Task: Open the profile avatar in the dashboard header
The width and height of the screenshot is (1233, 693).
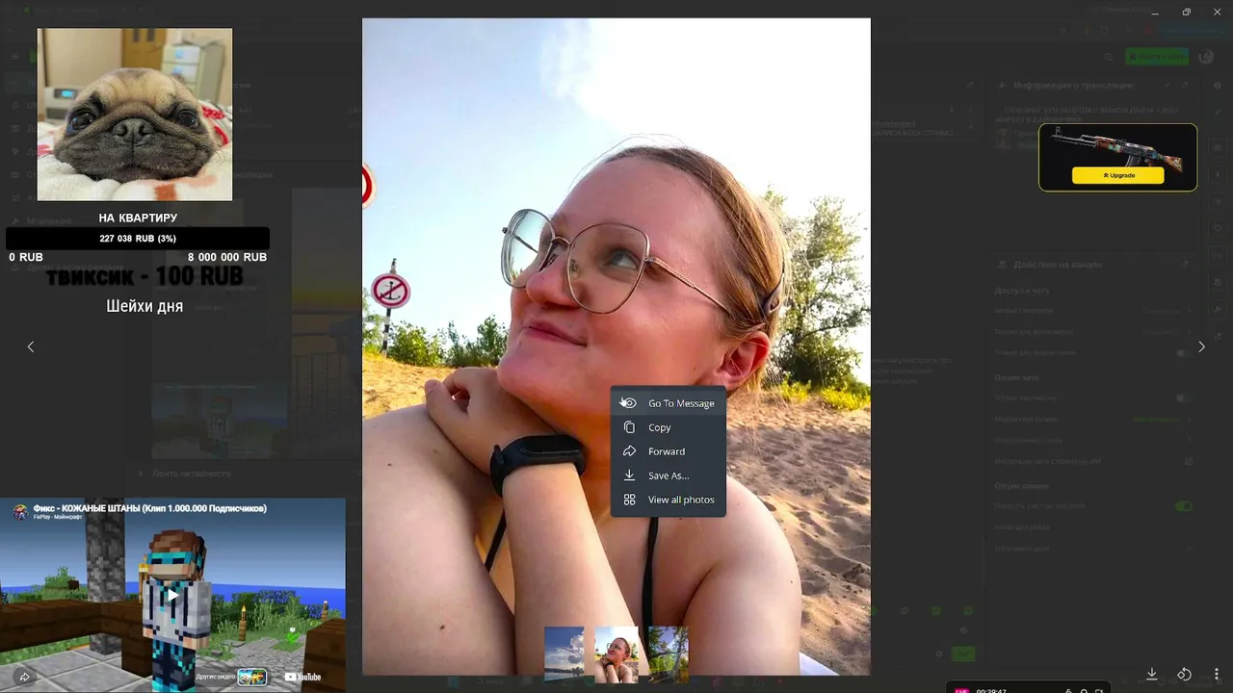Action: pos(1206,57)
